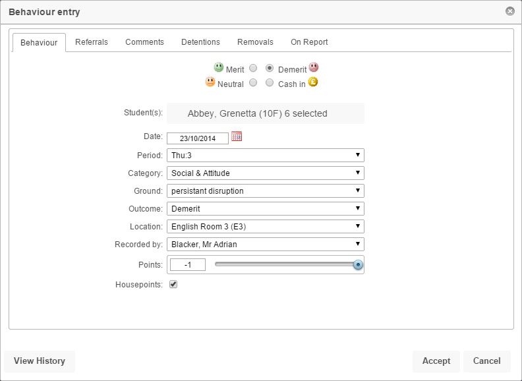Untick the Housepoints checkbox
The height and width of the screenshot is (381, 522).
173,284
